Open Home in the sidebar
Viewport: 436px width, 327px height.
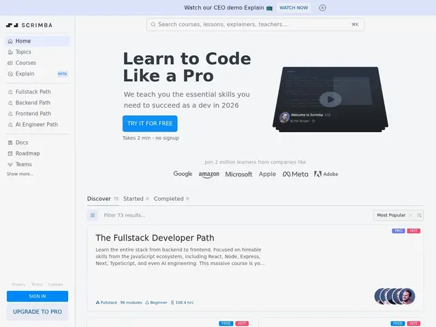point(37,41)
